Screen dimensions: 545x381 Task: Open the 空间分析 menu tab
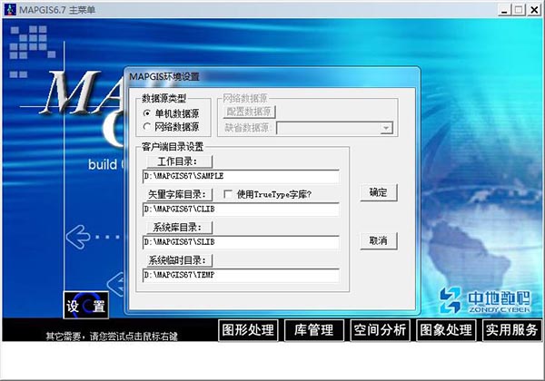[380, 330]
